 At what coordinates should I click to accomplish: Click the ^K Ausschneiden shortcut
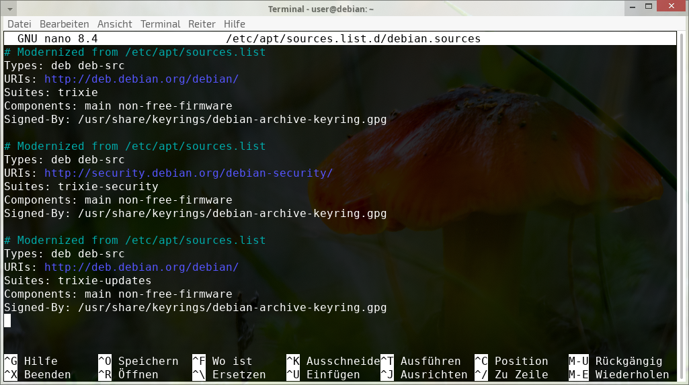pyautogui.click(x=333, y=361)
